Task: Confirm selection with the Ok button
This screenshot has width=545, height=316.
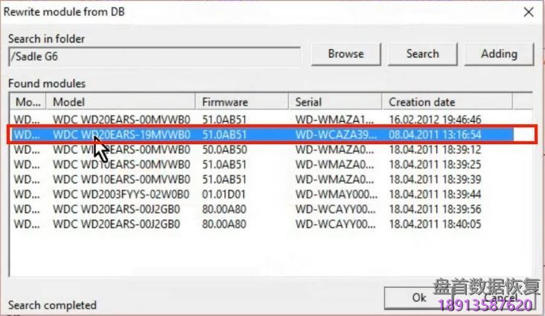Action: coord(419,297)
